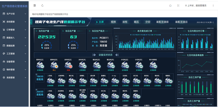Click the 数据录入 sidebar icon
The image size is (218, 107).
4,38
